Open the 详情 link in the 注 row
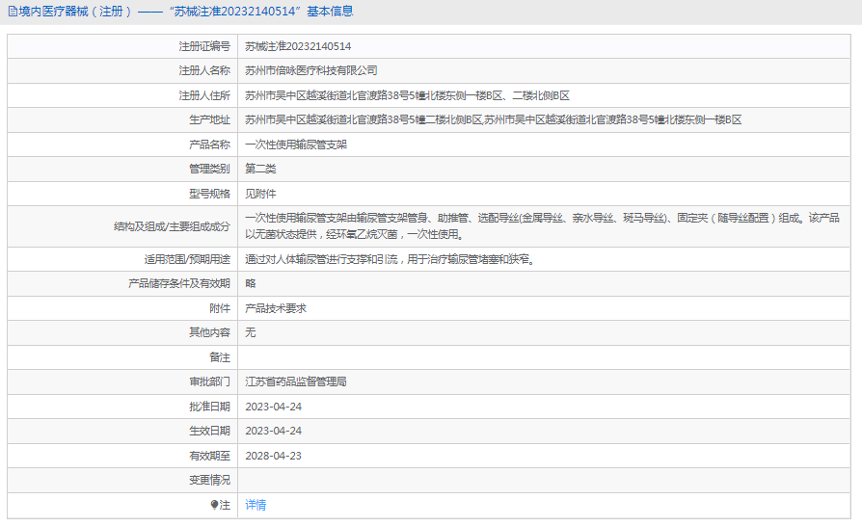 [256, 505]
